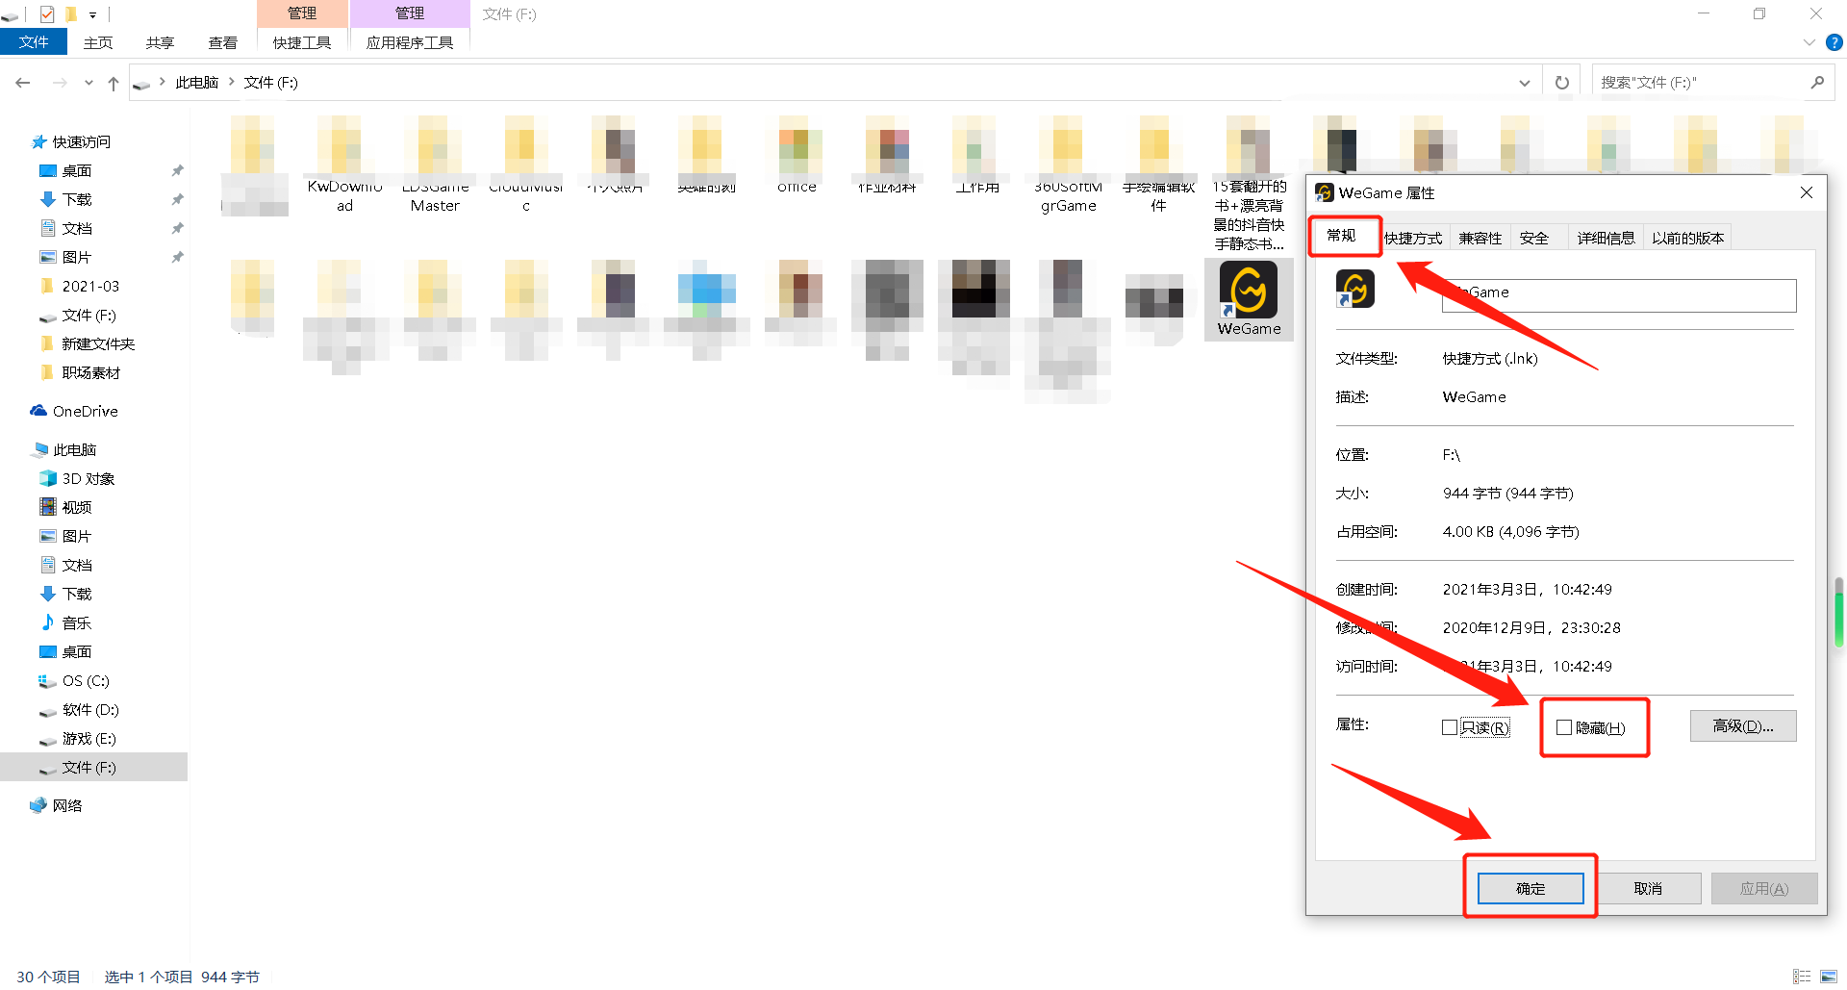The width and height of the screenshot is (1847, 990).
Task: Click the 应用(A) button
Action: 1764,888
